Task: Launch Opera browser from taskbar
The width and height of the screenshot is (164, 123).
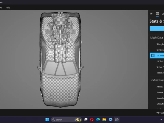Action: 92,120
